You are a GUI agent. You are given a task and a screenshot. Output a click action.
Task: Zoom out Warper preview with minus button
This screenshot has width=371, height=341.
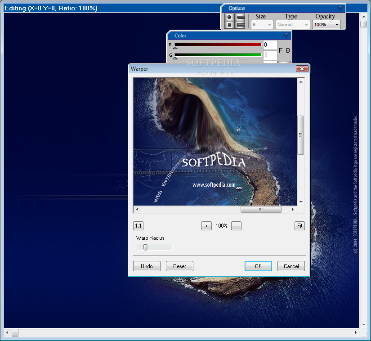click(x=236, y=226)
